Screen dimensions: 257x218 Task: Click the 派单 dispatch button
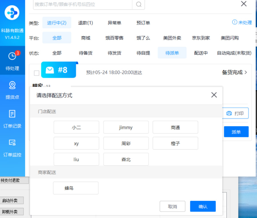[x=236, y=132]
